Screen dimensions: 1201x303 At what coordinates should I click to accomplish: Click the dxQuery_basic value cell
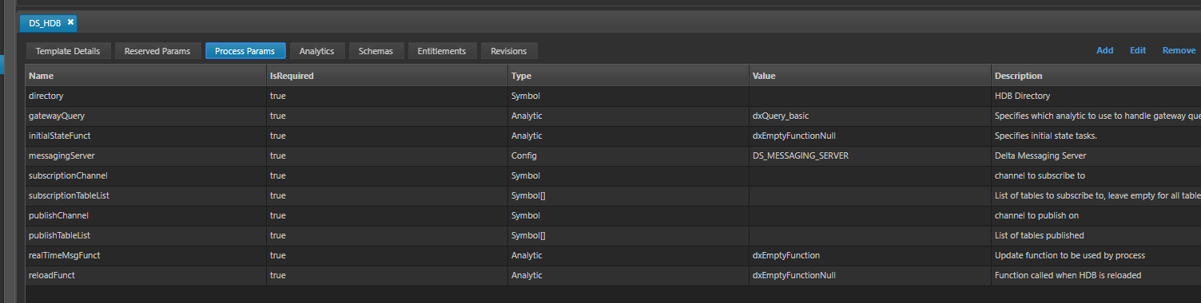(870, 116)
